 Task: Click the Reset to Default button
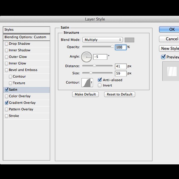pyautogui.click(x=120, y=94)
